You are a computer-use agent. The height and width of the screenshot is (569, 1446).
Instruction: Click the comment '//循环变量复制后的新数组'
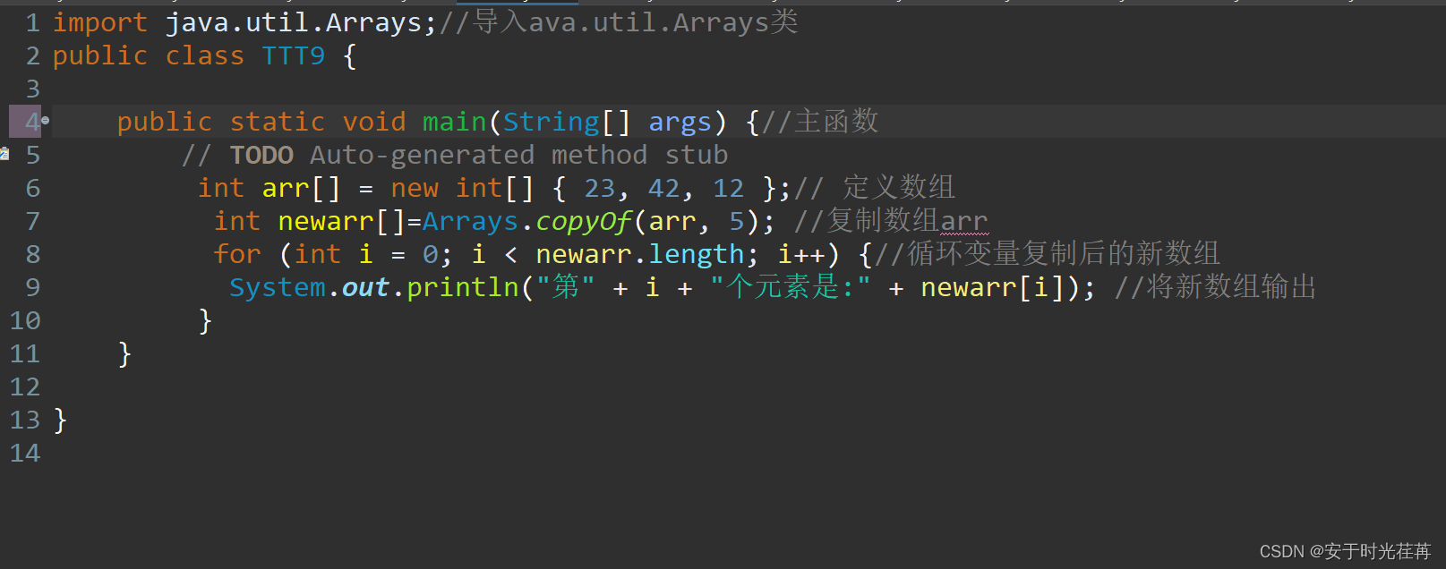click(x=1048, y=253)
